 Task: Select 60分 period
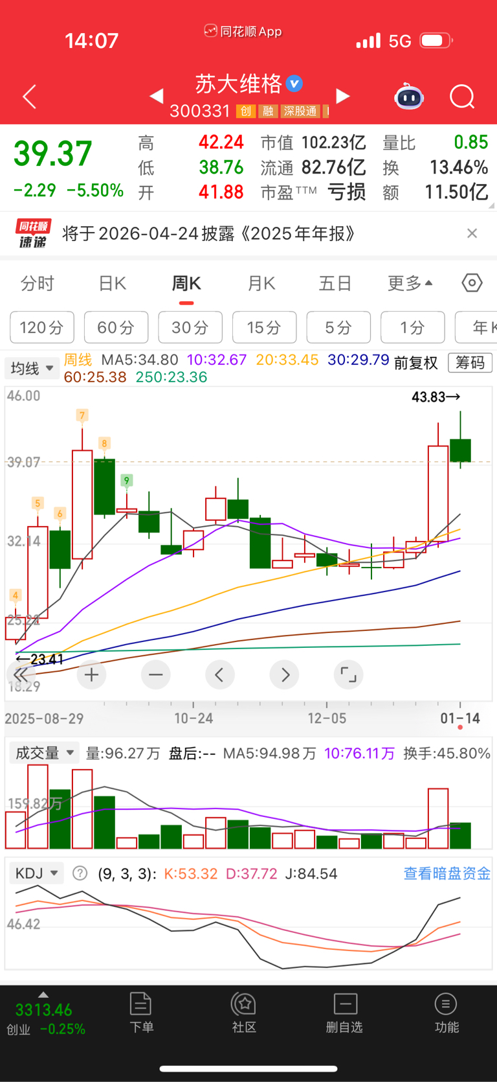(116, 327)
